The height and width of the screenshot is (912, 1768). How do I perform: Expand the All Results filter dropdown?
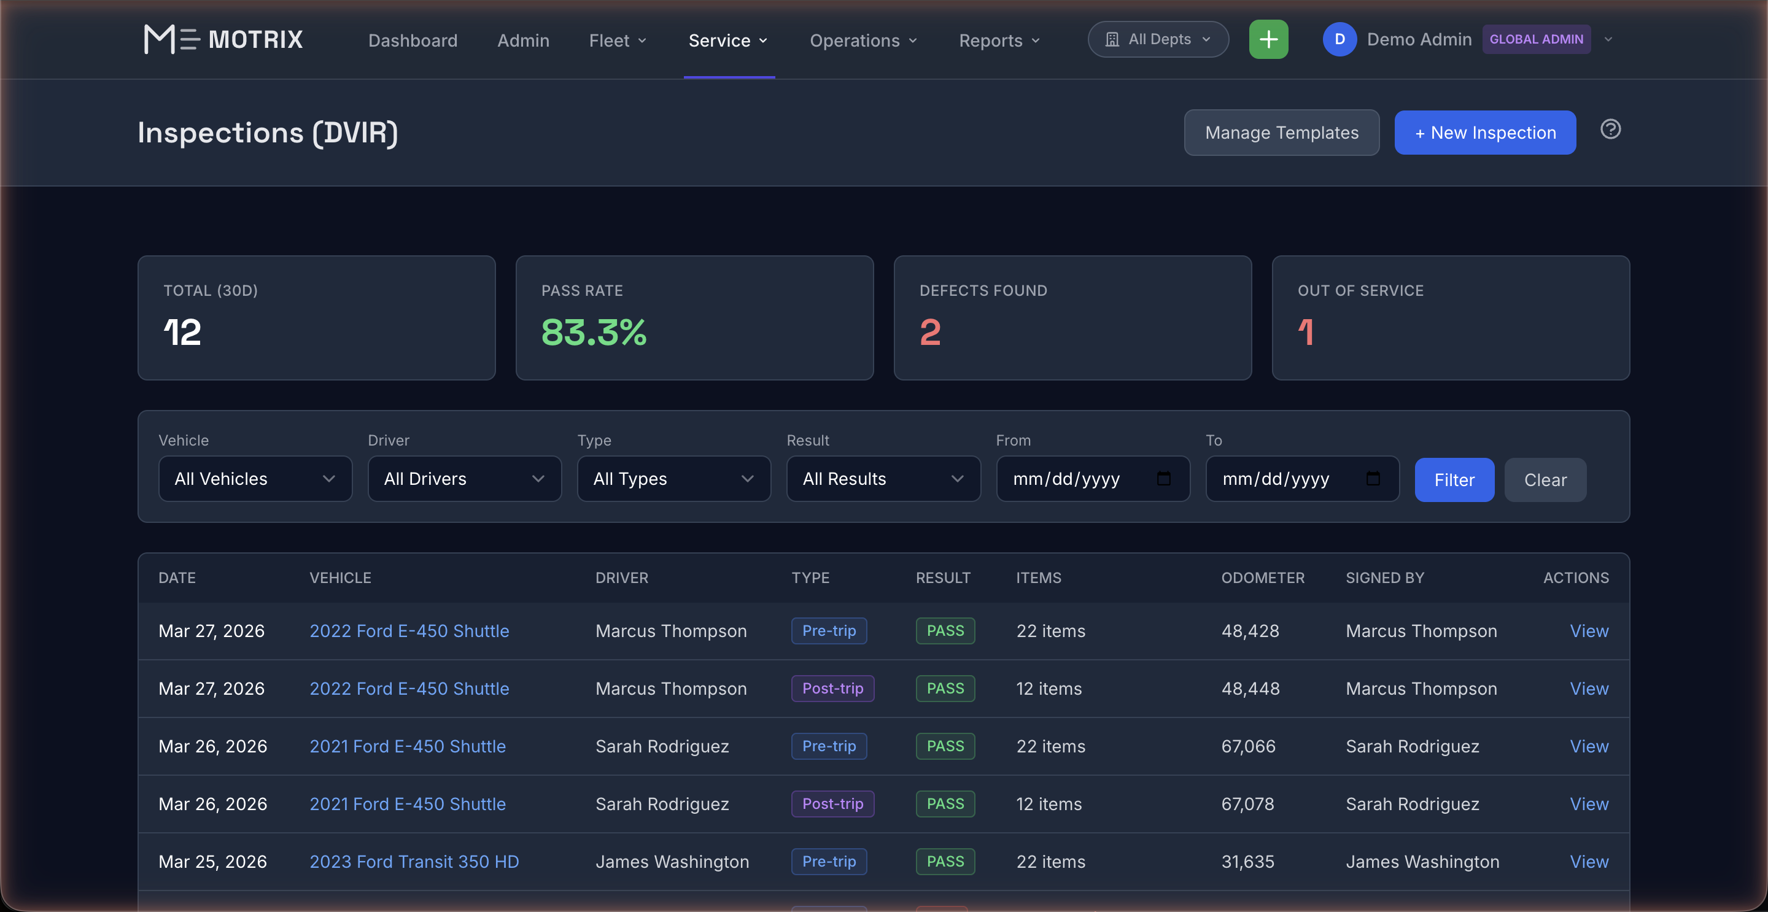coord(883,478)
